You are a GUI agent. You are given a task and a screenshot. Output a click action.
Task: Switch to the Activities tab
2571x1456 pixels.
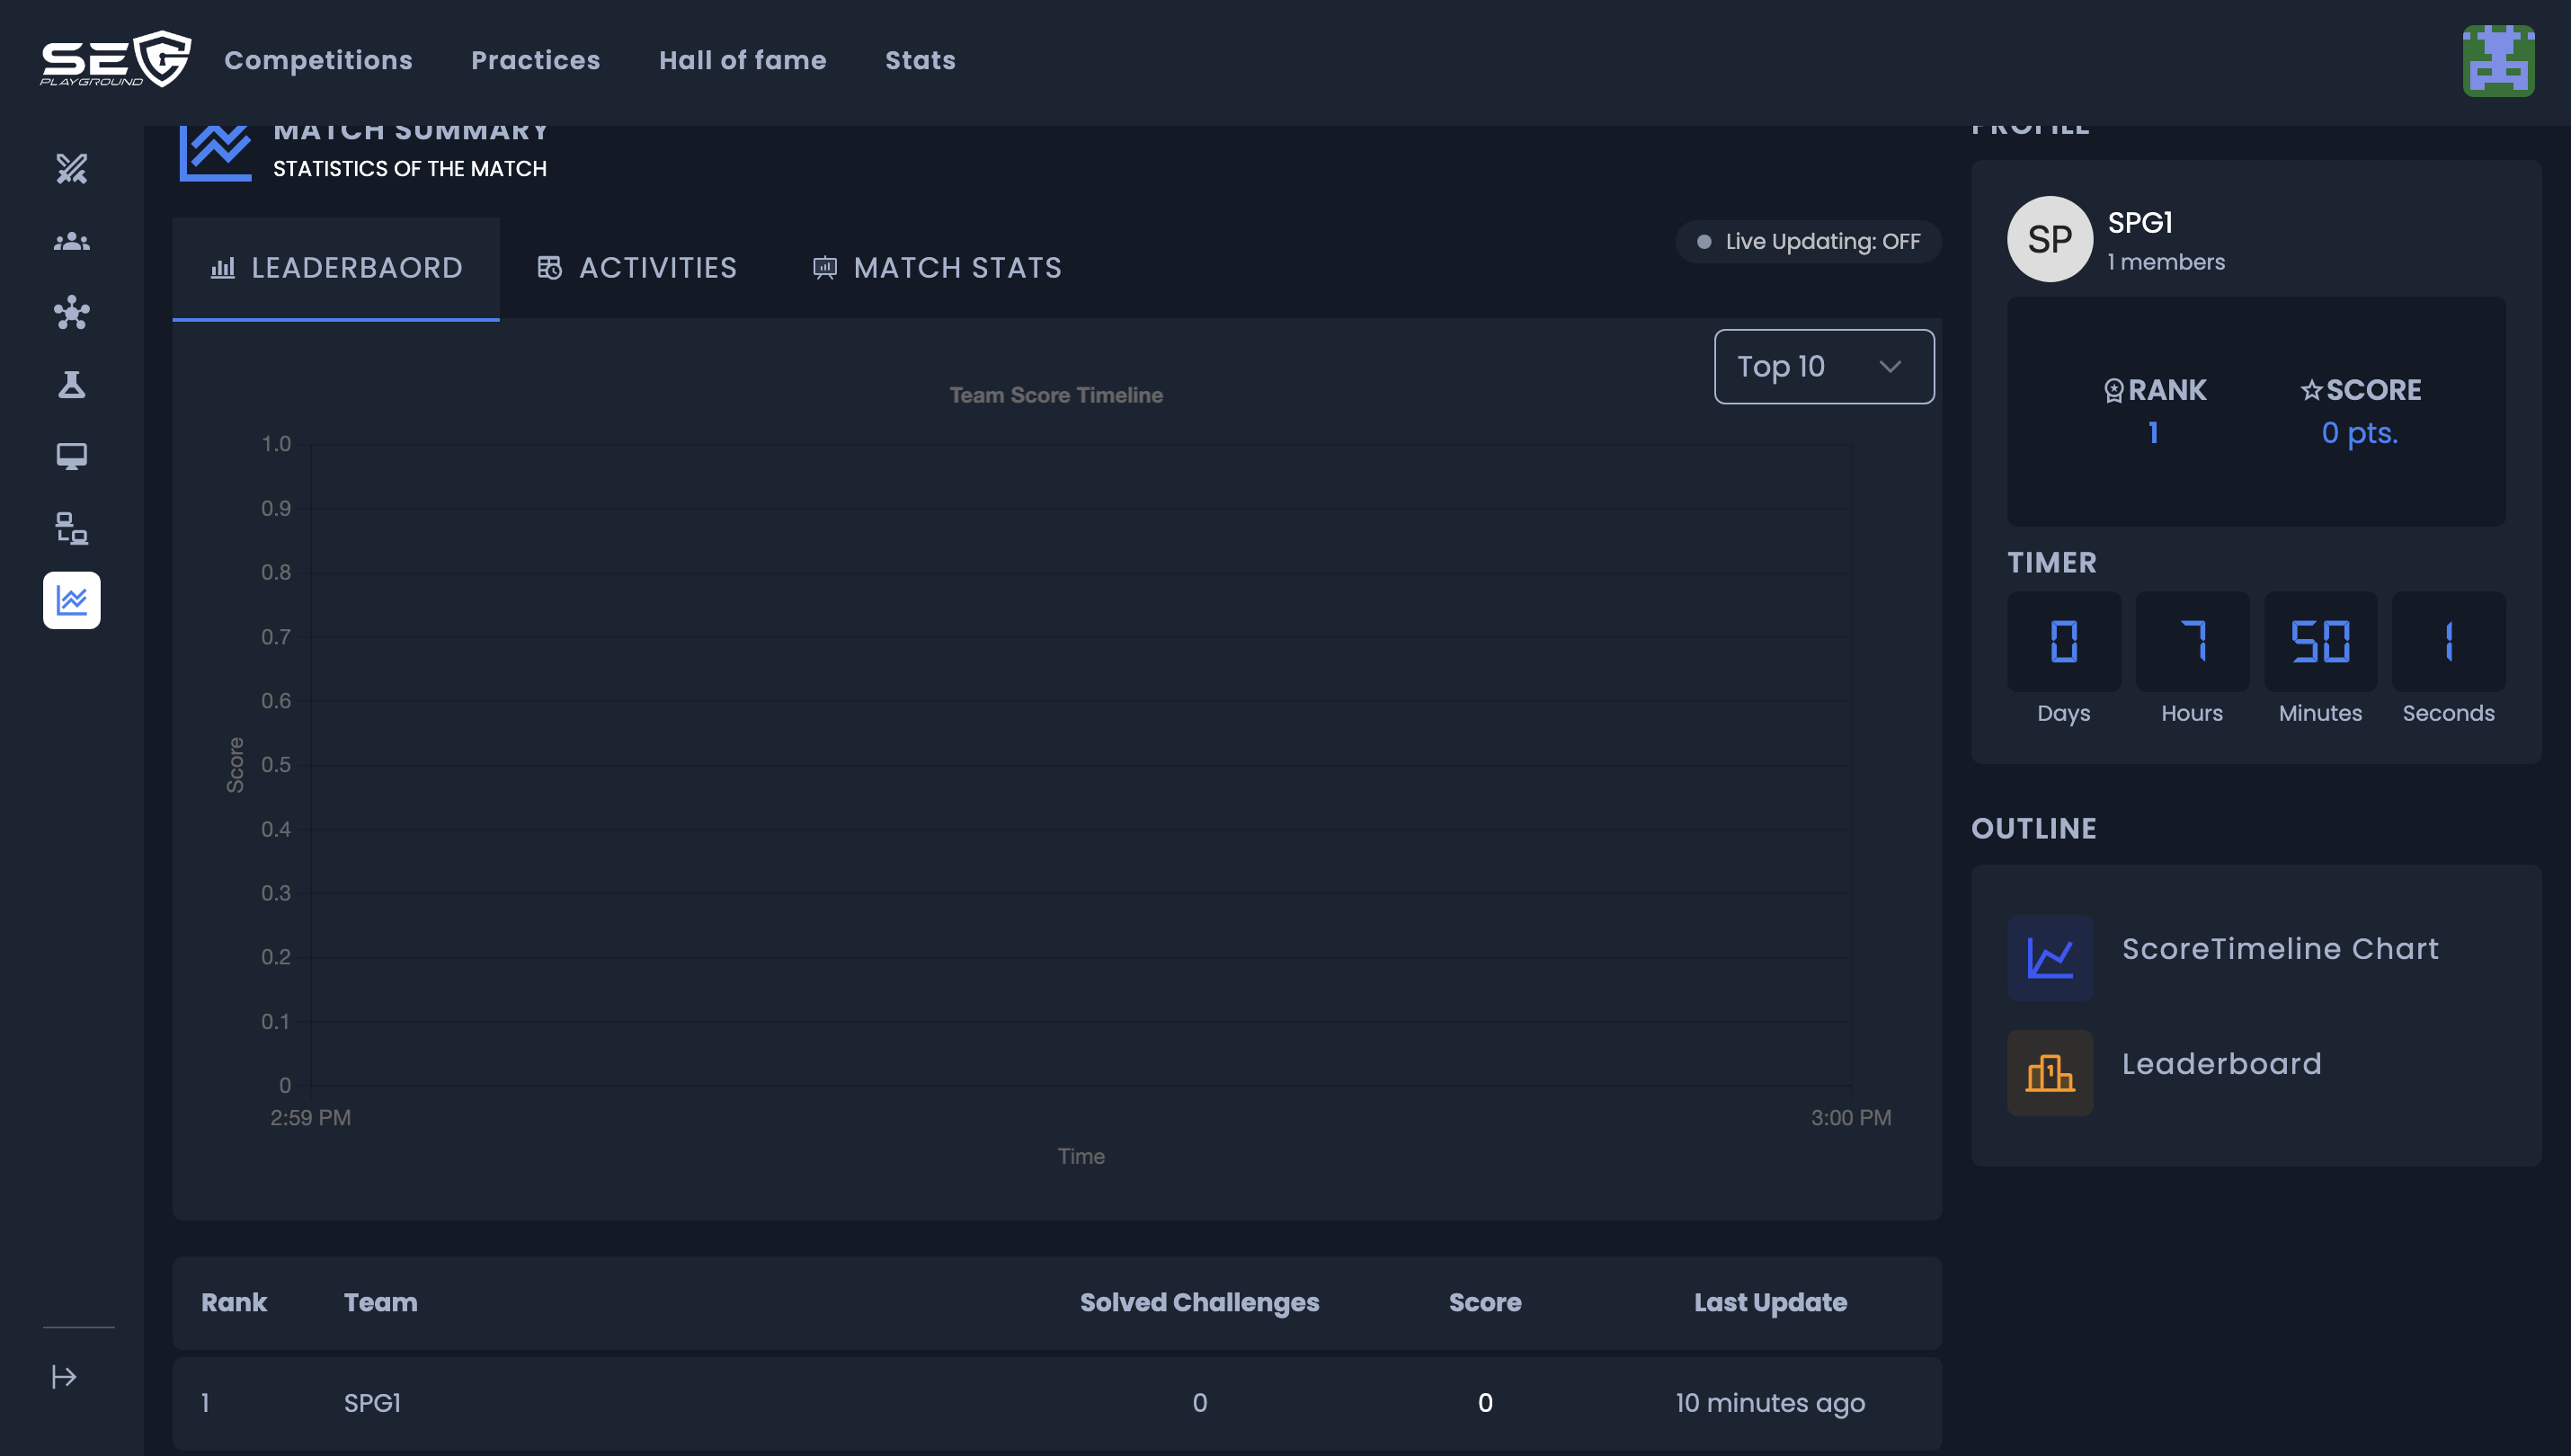[x=637, y=268]
